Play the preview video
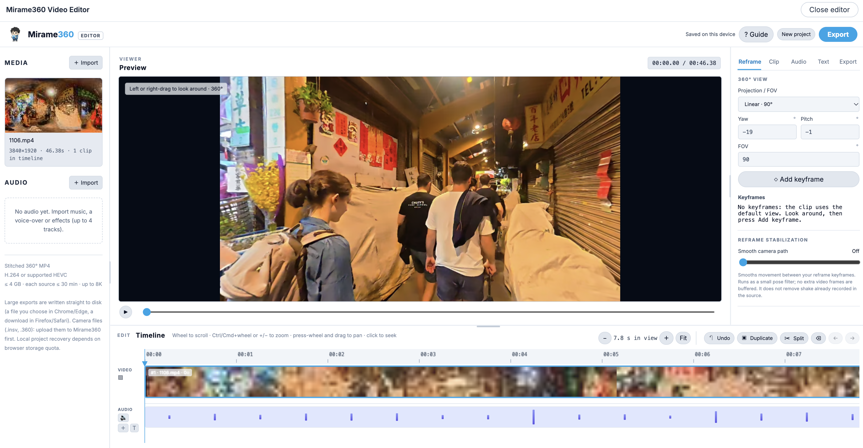The image size is (863, 448). [126, 312]
